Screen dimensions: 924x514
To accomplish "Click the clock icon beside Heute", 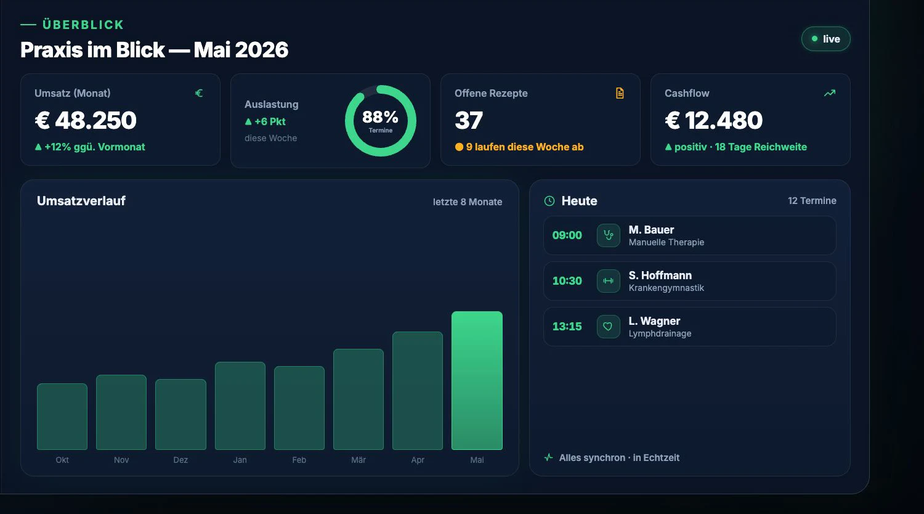I will pyautogui.click(x=549, y=201).
